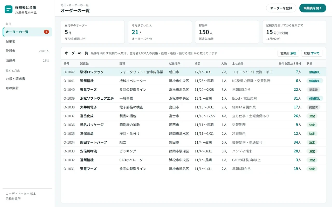The width and height of the screenshot is (332, 207).
Task: Click 浜松ソフトウェア工房 client name
Action: click(x=97, y=98)
